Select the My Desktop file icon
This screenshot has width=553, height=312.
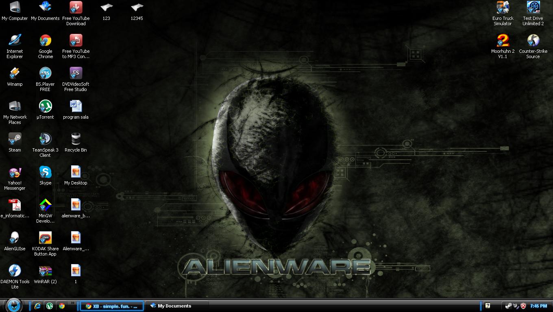(x=76, y=175)
